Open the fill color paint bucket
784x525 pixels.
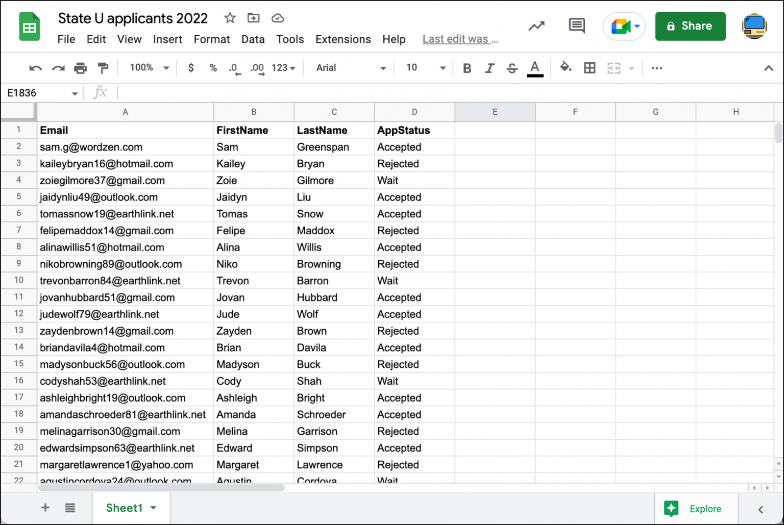coord(565,67)
